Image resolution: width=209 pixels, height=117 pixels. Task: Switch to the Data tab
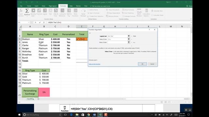(71, 6)
